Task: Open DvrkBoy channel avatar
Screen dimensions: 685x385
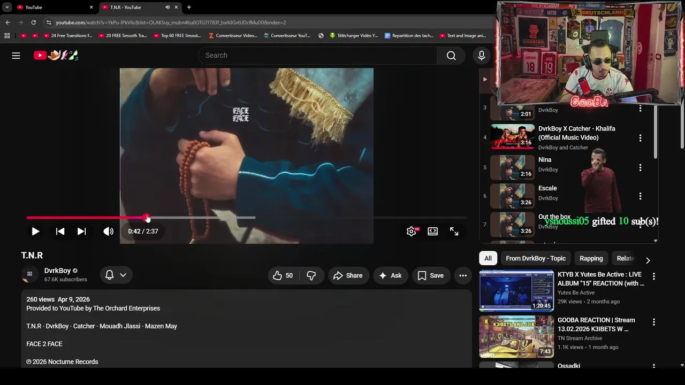Action: (29, 274)
